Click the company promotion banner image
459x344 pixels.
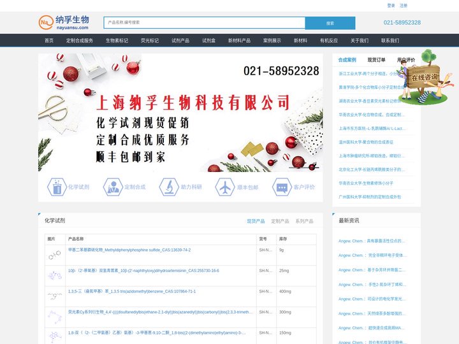(x=180, y=113)
